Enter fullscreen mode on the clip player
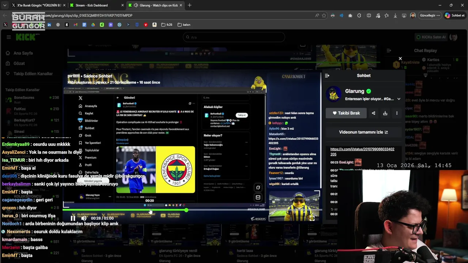The height and width of the screenshot is (263, 468). (x=312, y=218)
